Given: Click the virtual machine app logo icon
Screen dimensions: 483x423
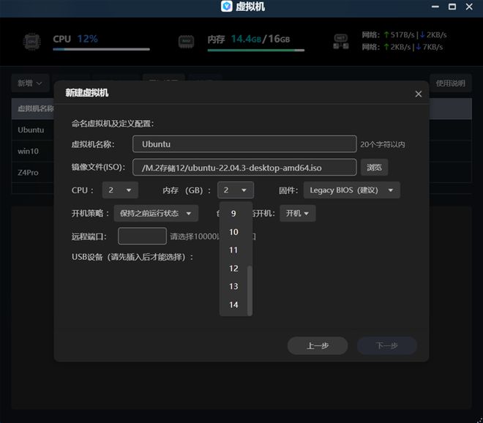Looking at the screenshot, I should pos(227,6).
